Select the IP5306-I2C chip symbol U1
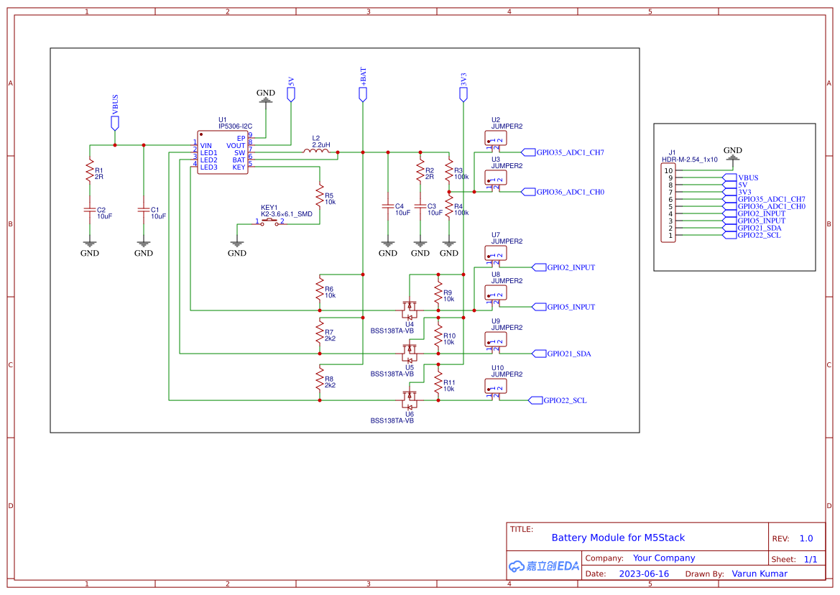This screenshot has height=595, width=840. pyautogui.click(x=223, y=151)
